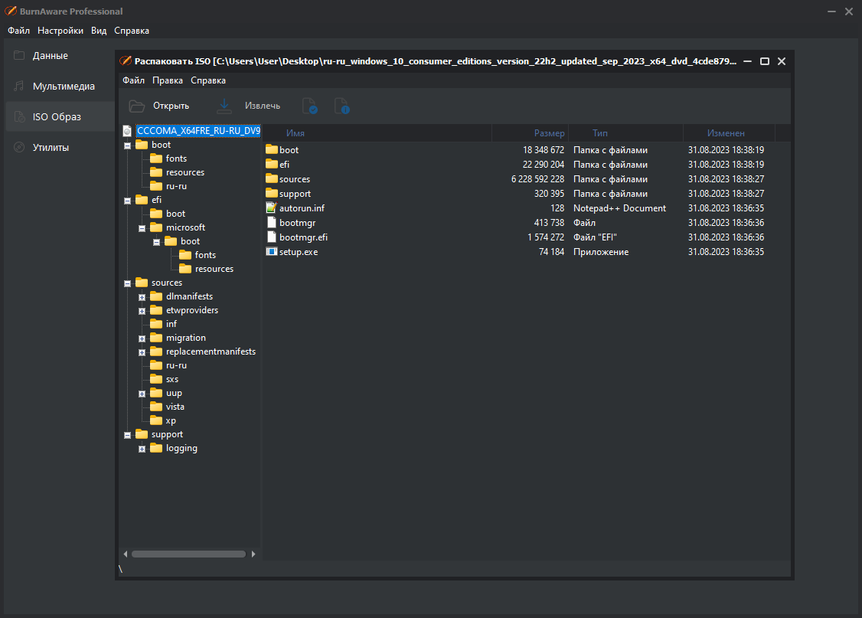Select the CCCOMA_X64FRE_RU-RU_DV9 root node
This screenshot has width=862, height=618.
point(198,131)
